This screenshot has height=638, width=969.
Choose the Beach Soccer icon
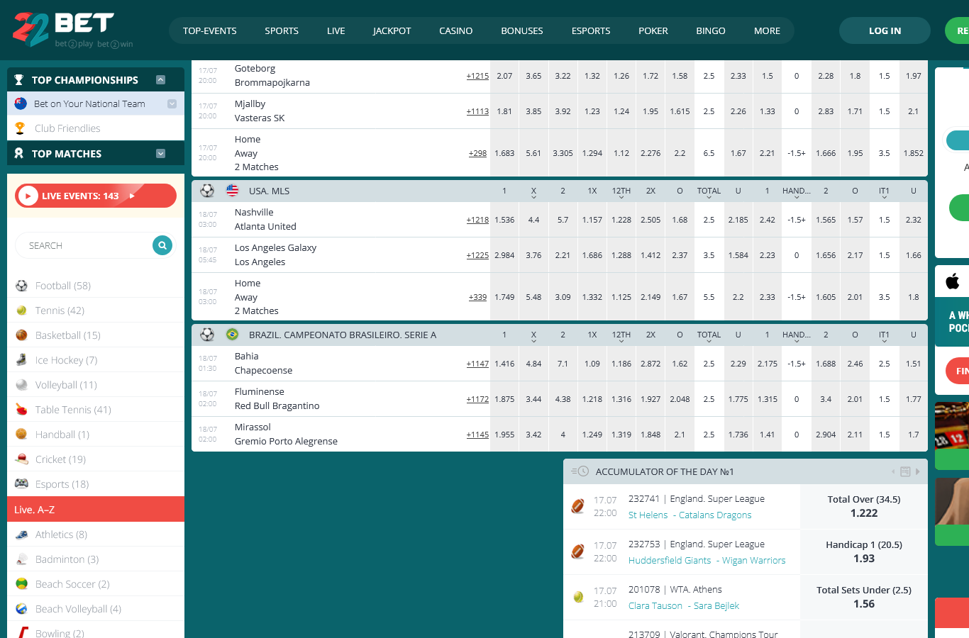(21, 584)
